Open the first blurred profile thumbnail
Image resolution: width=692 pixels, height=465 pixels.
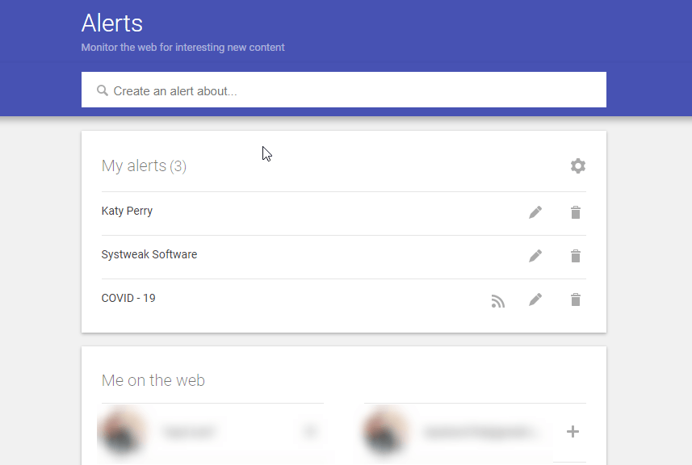122,431
